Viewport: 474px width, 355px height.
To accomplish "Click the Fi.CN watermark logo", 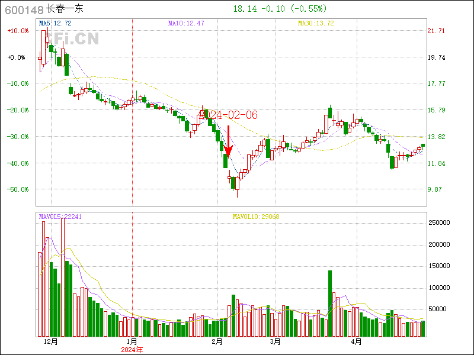I will click(74, 39).
